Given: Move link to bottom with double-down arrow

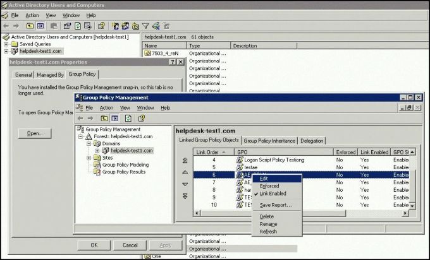Looking at the screenshot, I should (x=185, y=195).
